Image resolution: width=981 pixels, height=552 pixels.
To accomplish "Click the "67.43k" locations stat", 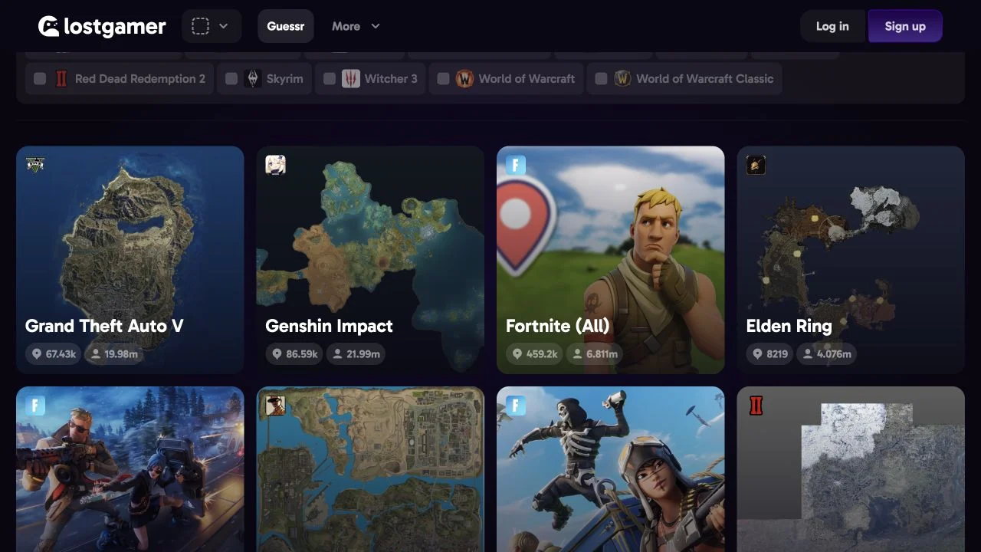I will (53, 354).
